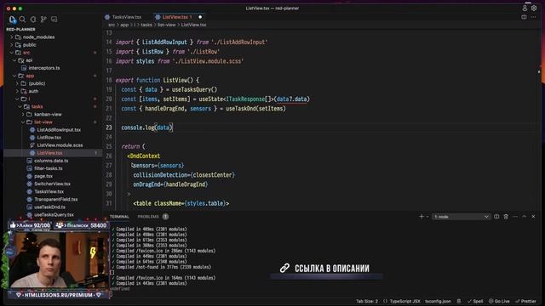Open terminal selector dropdown showing node
This screenshot has height=306, width=545.
point(461,217)
